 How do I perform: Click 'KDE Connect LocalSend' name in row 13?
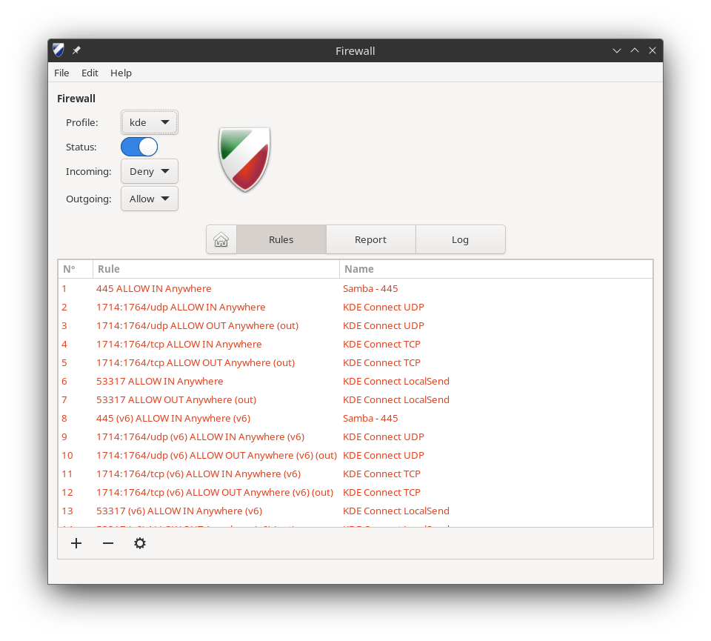pyautogui.click(x=396, y=511)
